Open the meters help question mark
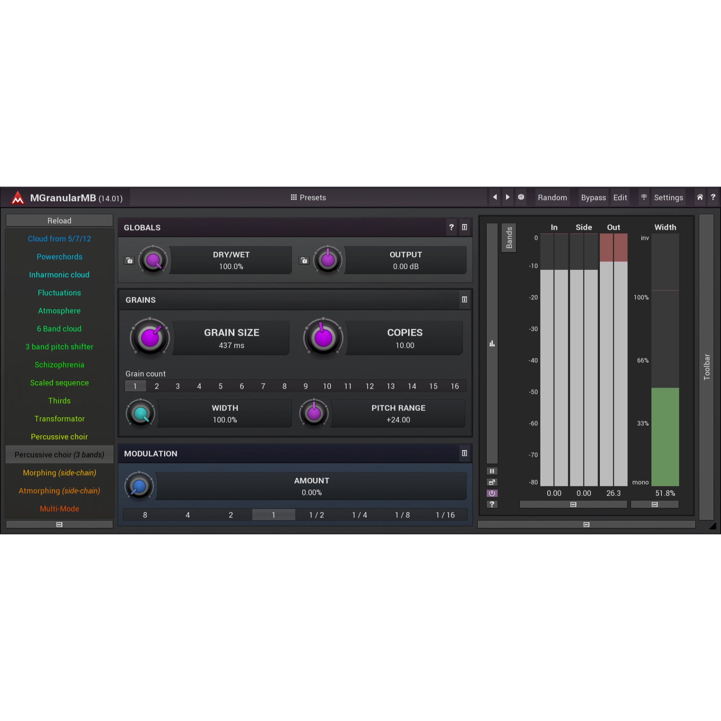 click(x=492, y=504)
